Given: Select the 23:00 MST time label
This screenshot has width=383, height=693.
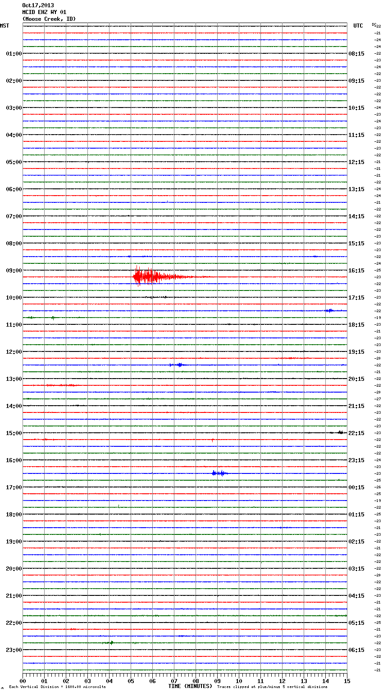Looking at the screenshot, I should pyautogui.click(x=14, y=650).
